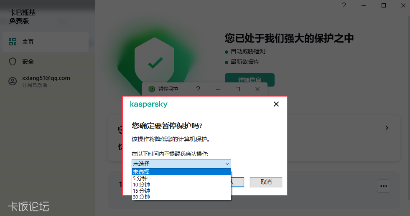Click the 详细信息 details button

pos(250,80)
